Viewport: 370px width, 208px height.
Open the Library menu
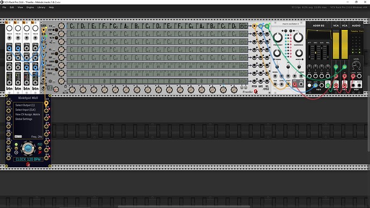coord(41,8)
